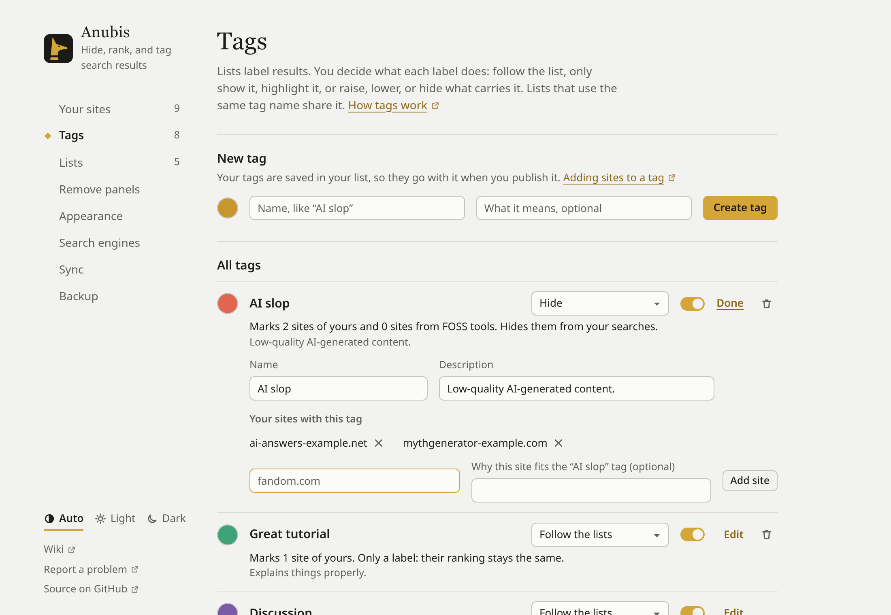Click the moon icon for Dark theme

152,518
